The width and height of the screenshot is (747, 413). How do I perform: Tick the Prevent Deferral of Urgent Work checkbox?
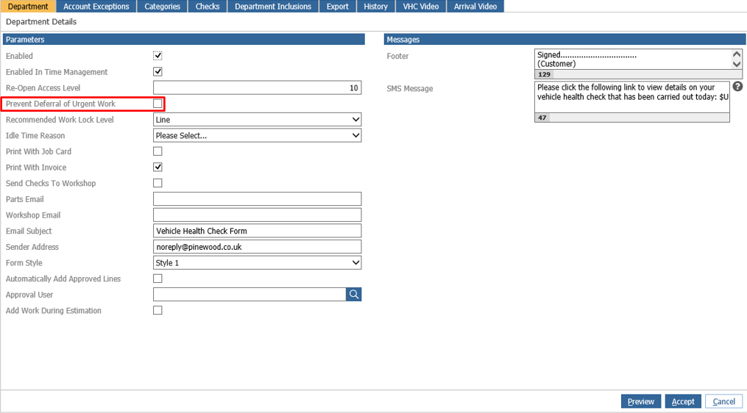point(157,104)
